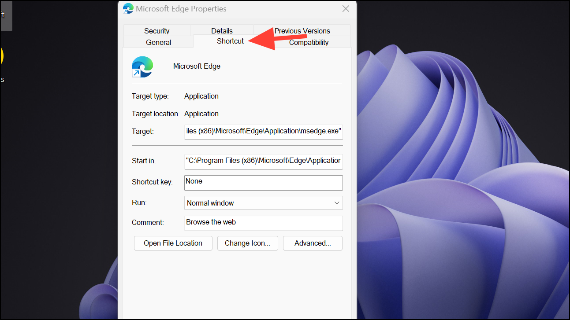Open the Details tab

pyautogui.click(x=222, y=31)
